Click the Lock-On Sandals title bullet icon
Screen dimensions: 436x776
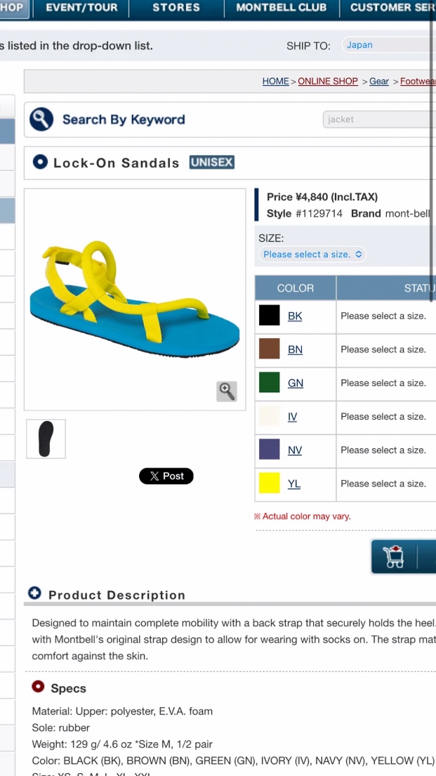point(40,162)
